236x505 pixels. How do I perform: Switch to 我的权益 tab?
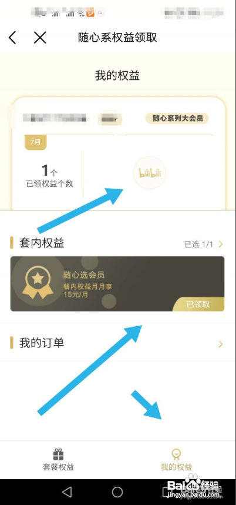pos(176,460)
